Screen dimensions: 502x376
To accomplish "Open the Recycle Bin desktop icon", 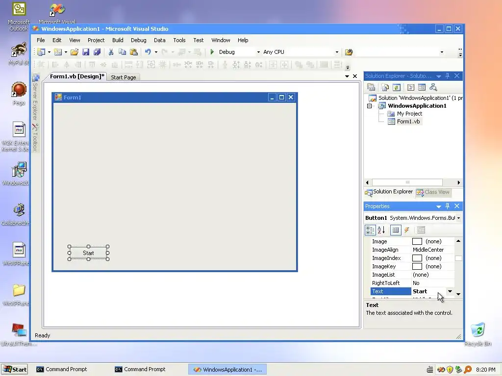I will click(x=477, y=334).
